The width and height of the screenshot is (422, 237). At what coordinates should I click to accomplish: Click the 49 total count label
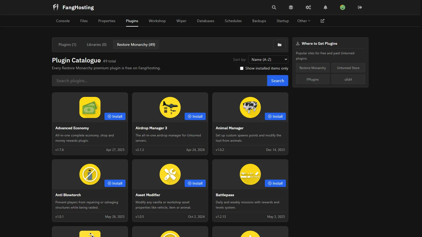pos(109,61)
